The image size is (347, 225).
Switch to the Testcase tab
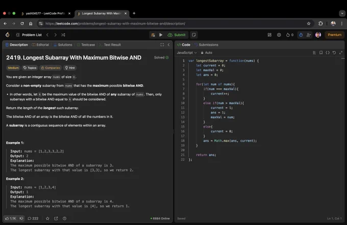[x=86, y=45]
